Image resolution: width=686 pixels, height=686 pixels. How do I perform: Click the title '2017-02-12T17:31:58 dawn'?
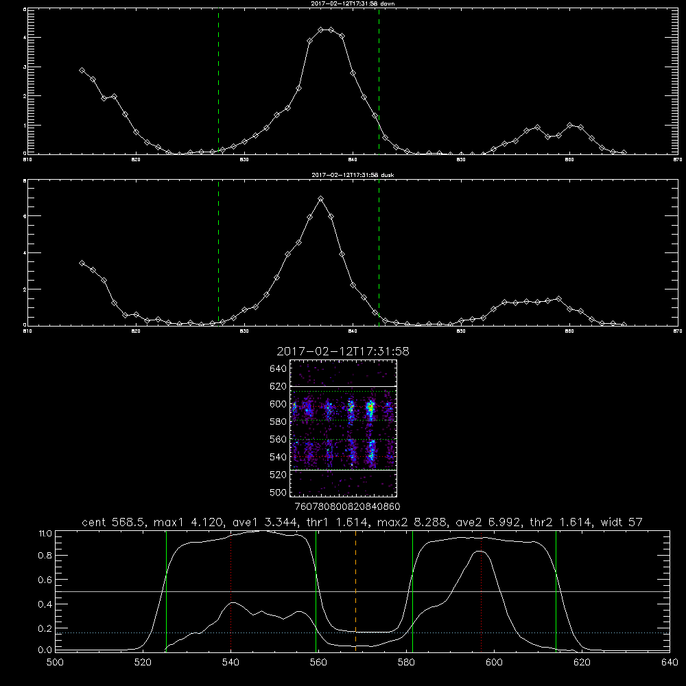[x=353, y=3]
